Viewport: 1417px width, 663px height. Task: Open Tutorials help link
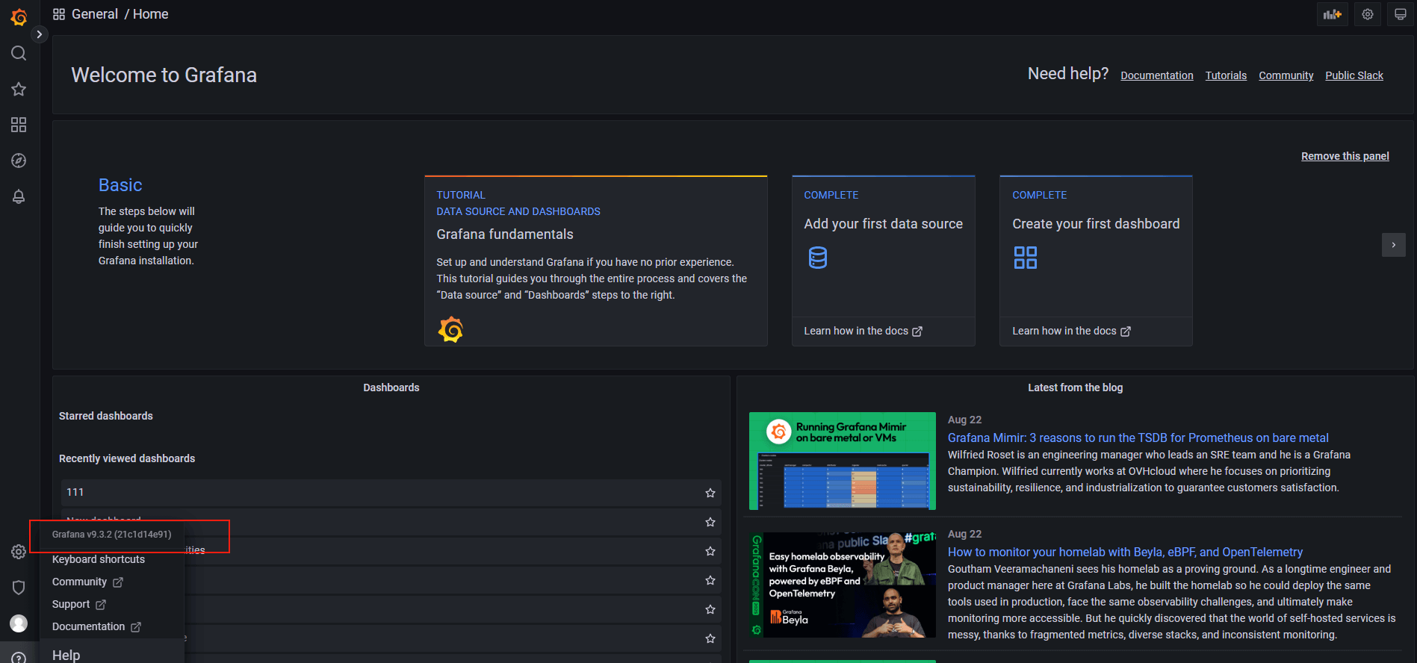1226,75
